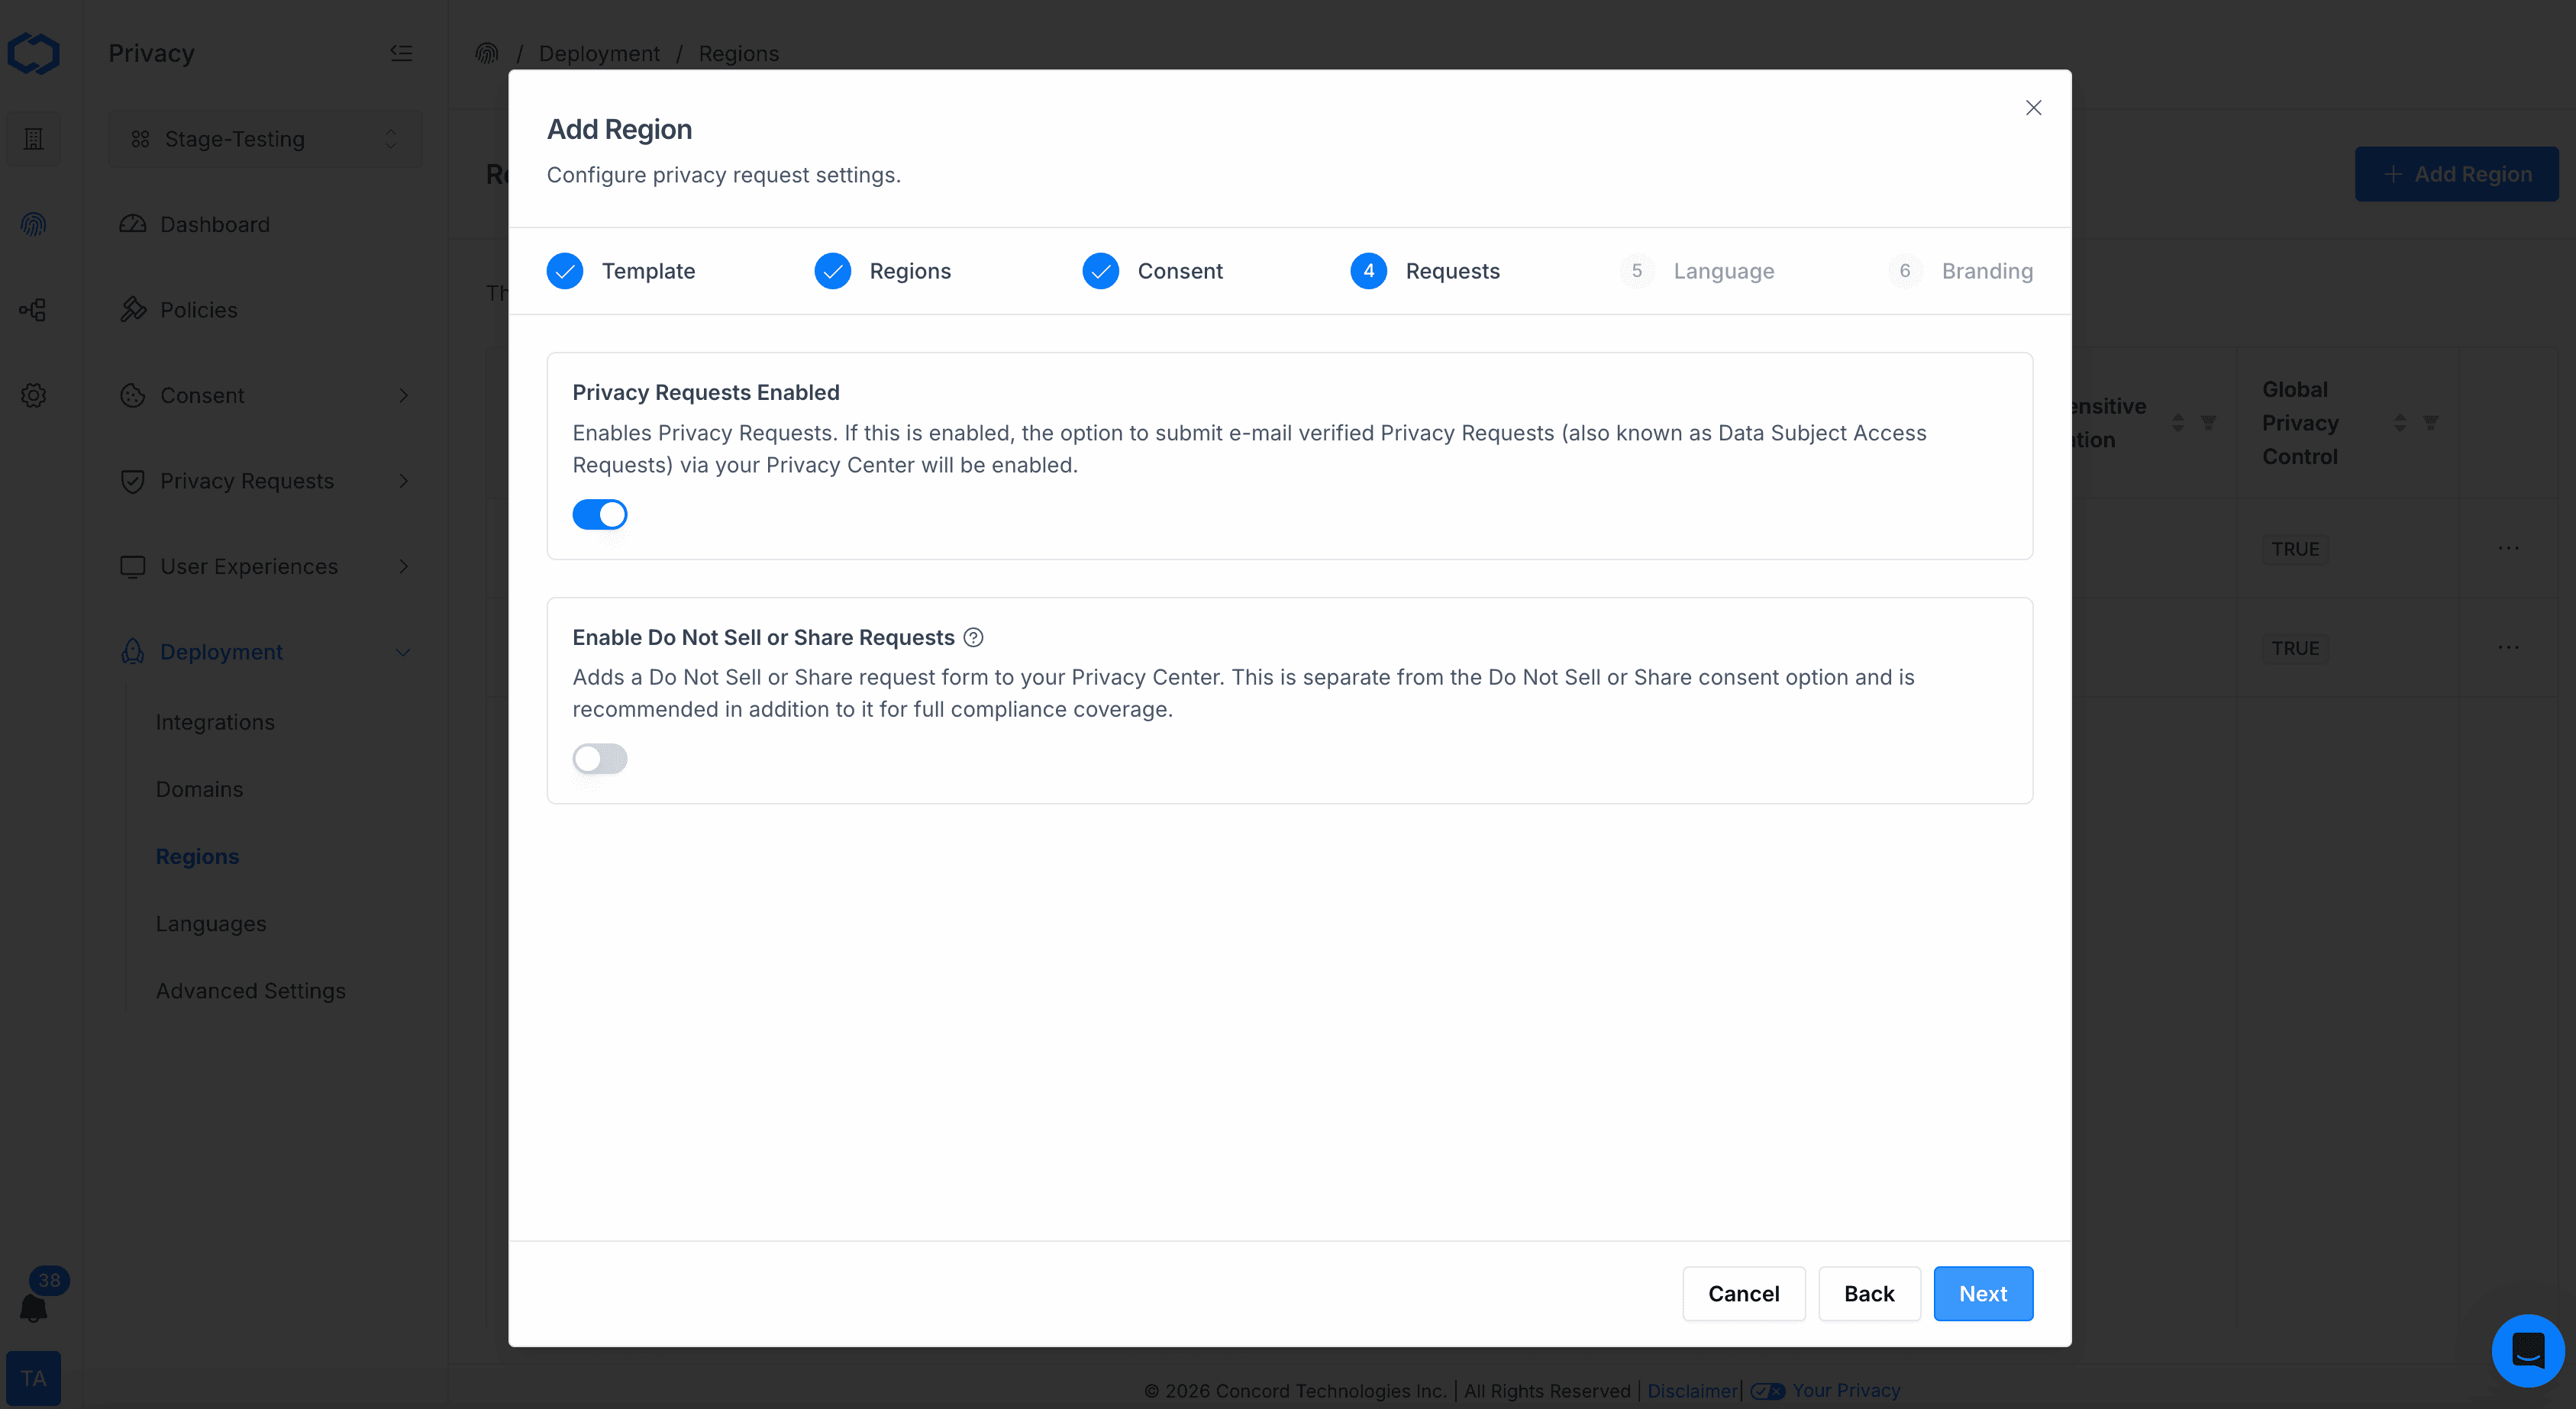Click the Back button
The width and height of the screenshot is (2576, 1409).
pyautogui.click(x=1868, y=1293)
